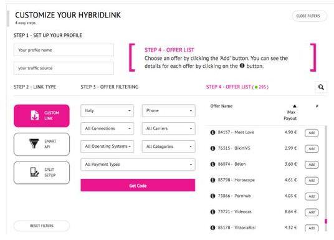Click info icon next to 73721 Videocas
The image size is (334, 240).
pos(212,212)
